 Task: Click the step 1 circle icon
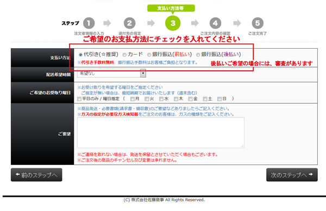(x=89, y=23)
